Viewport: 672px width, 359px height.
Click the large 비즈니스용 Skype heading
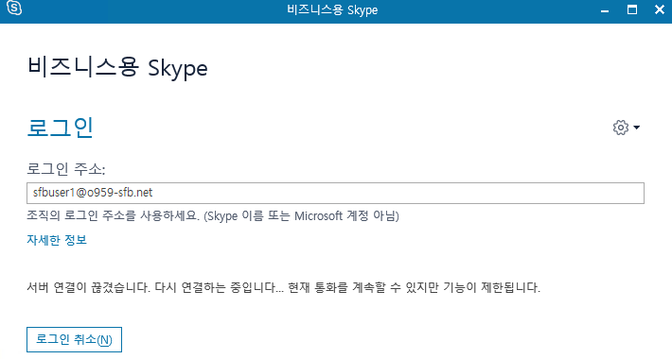pos(117,68)
